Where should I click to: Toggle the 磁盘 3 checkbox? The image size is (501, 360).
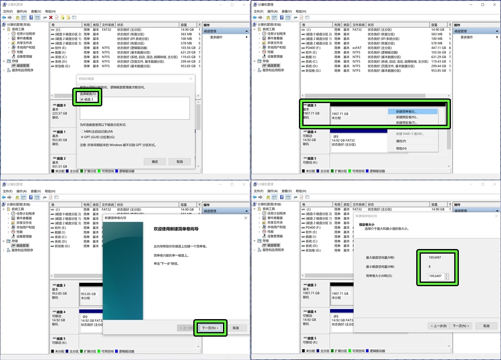coord(82,99)
